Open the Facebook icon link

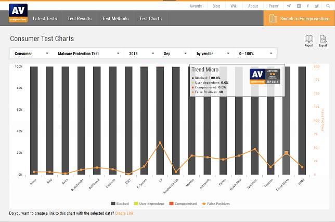pos(307,6)
